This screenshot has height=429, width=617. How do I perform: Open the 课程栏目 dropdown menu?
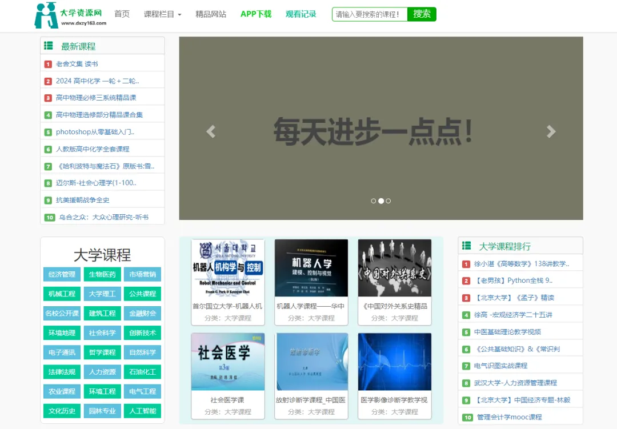pyautogui.click(x=162, y=15)
